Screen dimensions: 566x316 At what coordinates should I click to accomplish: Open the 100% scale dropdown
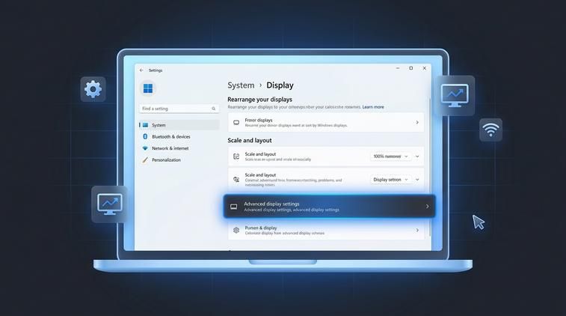coord(390,157)
